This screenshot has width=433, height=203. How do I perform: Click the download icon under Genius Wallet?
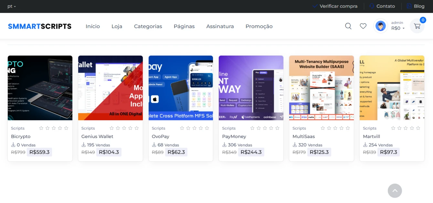click(x=84, y=145)
